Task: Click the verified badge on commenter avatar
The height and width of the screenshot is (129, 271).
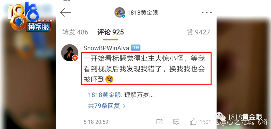Action: [75, 58]
